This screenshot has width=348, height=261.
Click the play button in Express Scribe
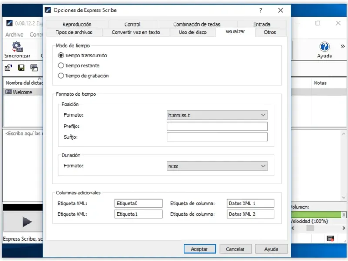tap(23, 222)
